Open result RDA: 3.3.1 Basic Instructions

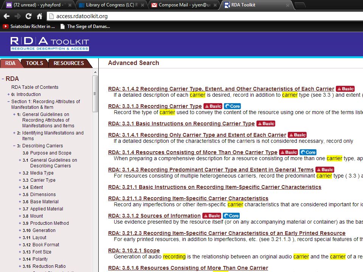181,124
